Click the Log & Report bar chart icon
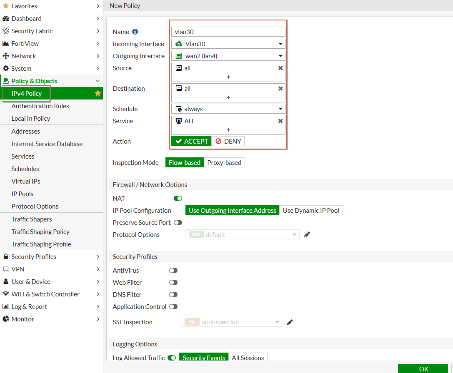Image resolution: width=453 pixels, height=373 pixels. click(5, 306)
